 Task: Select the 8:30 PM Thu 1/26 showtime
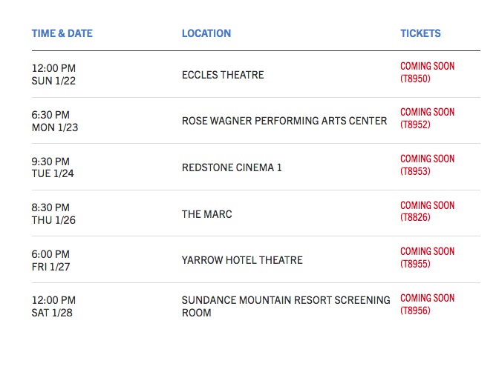[52, 213]
